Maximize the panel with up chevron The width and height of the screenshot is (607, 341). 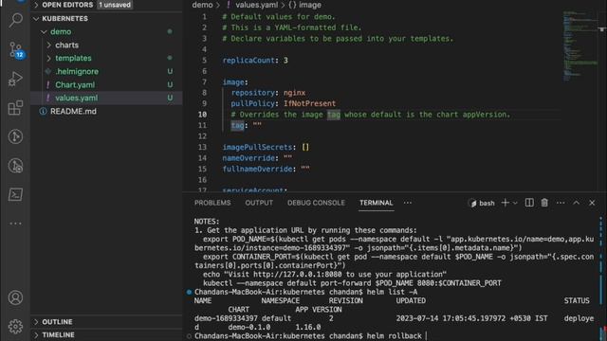pyautogui.click(x=577, y=203)
